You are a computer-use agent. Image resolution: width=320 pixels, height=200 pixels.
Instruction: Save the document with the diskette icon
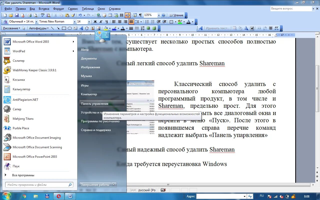[17, 15]
